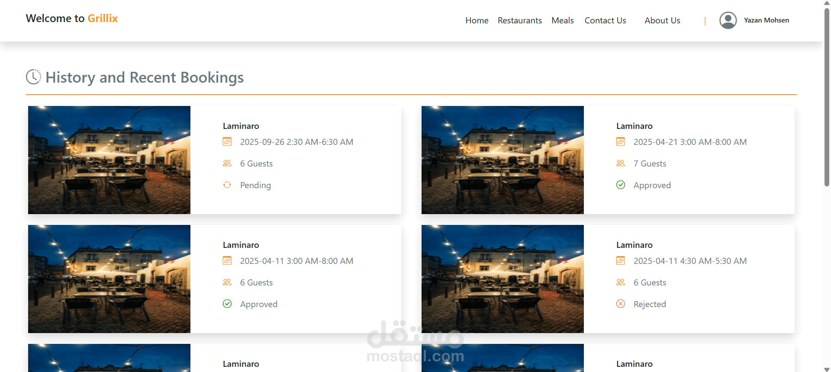The height and width of the screenshot is (372, 831).
Task: Click calendar icon for 2025-09-26 booking
Action: [x=227, y=141]
